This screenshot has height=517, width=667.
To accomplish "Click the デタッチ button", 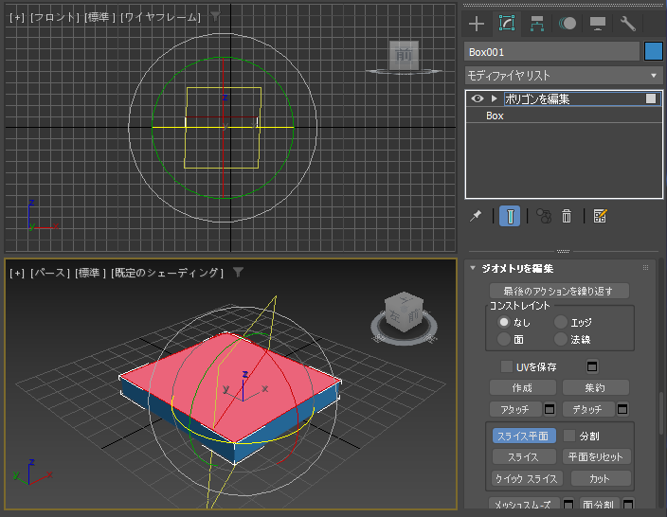I will point(588,409).
